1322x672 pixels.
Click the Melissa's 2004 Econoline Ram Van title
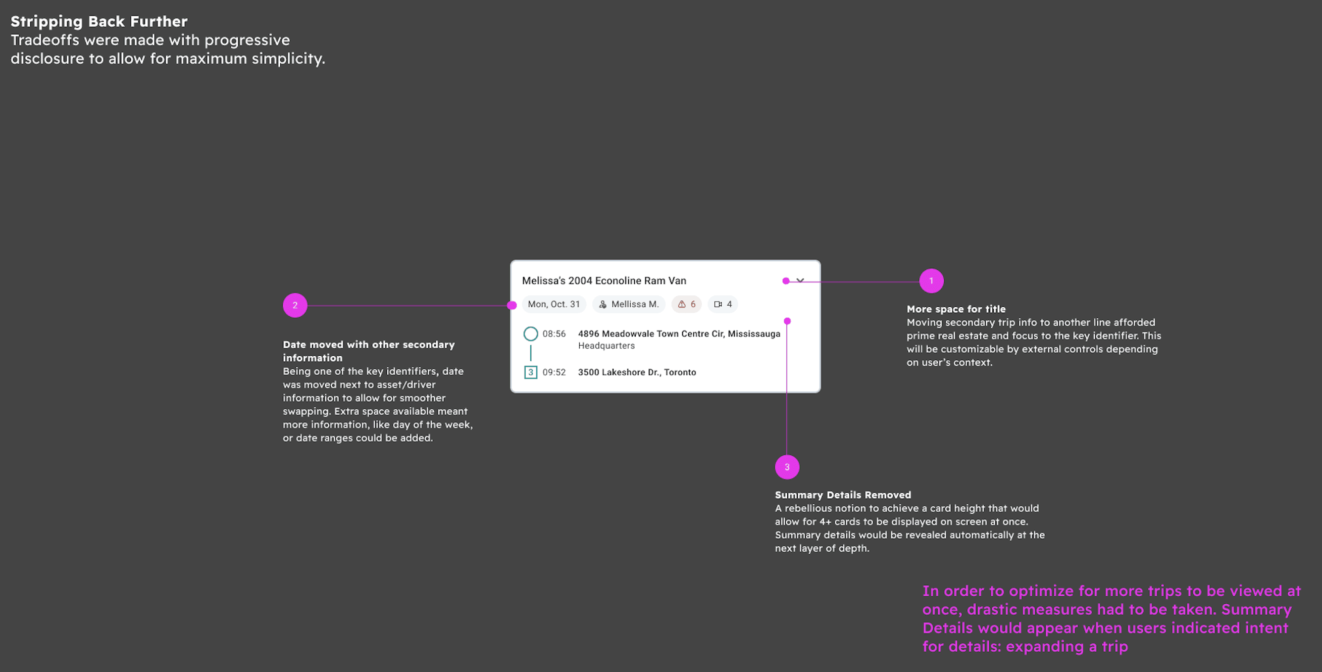click(603, 281)
